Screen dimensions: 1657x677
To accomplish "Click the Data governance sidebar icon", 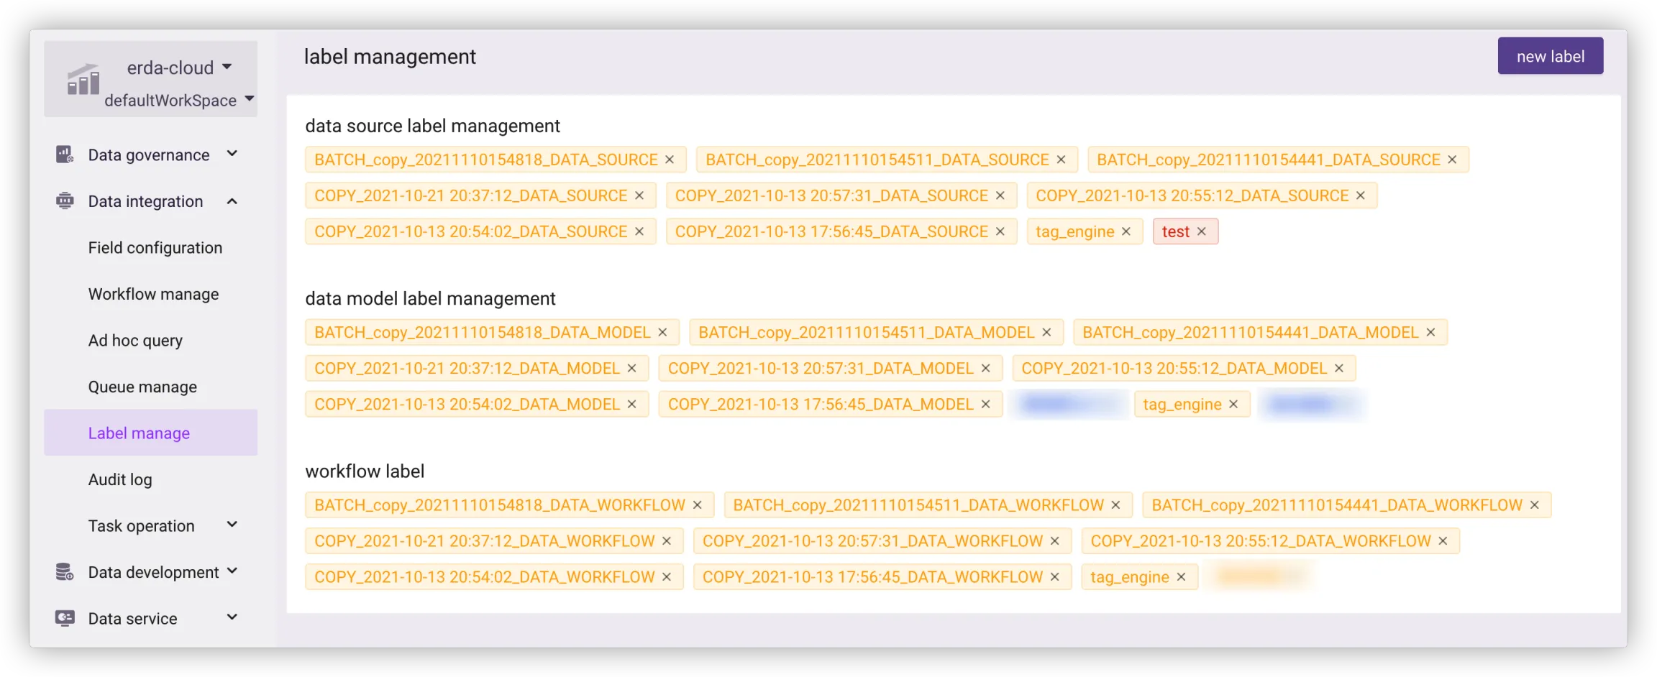I will tap(65, 155).
